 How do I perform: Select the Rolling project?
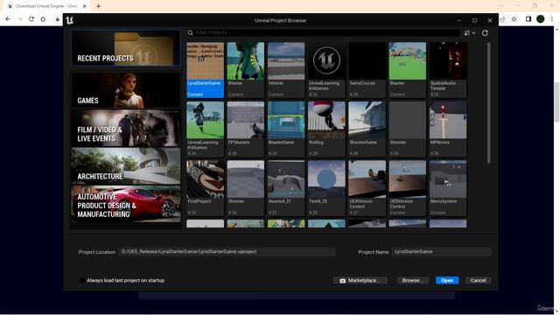point(326,129)
